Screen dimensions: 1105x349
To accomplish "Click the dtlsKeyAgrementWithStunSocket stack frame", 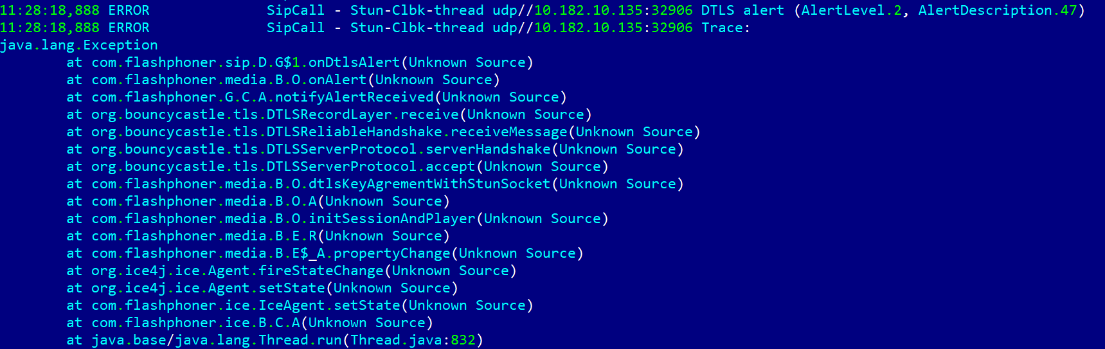I will click(429, 184).
